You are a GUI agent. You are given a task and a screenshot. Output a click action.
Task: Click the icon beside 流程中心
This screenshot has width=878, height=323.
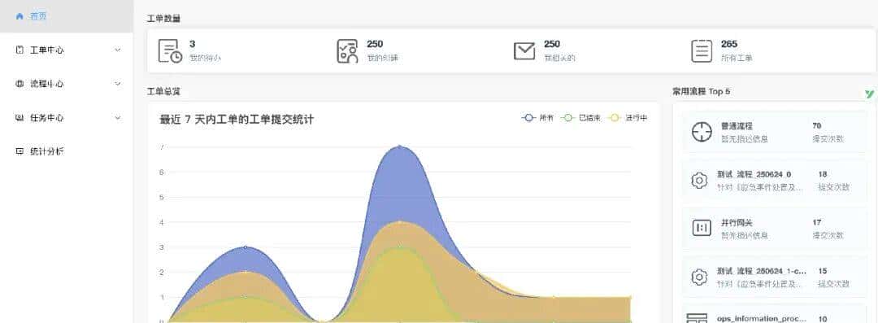click(20, 84)
